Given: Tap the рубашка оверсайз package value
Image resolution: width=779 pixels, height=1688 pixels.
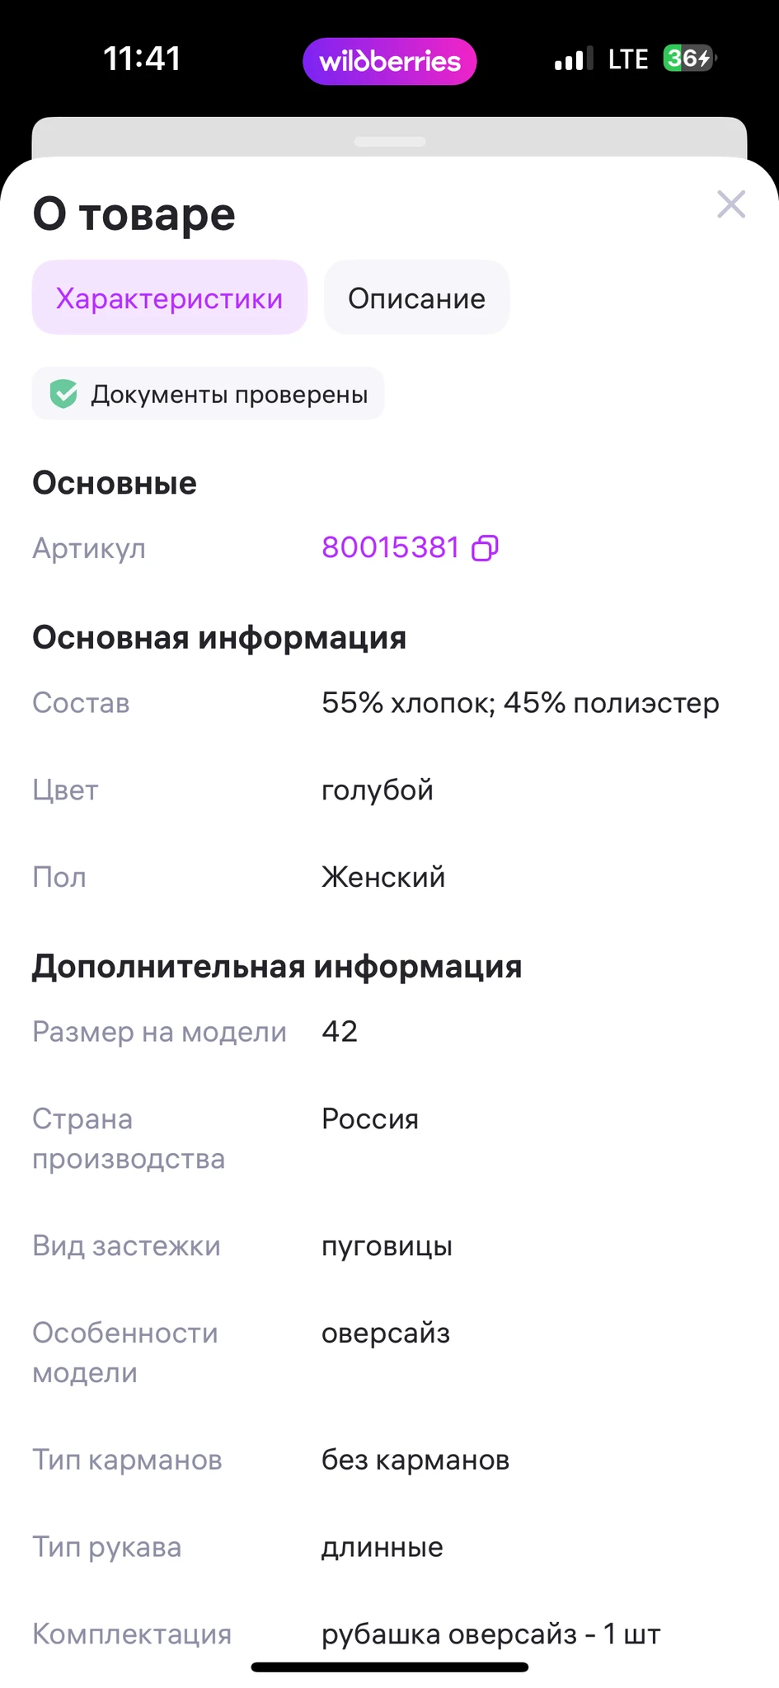Looking at the screenshot, I should point(491,1634).
